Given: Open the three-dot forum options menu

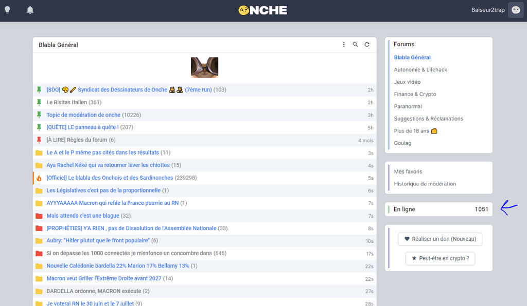Looking at the screenshot, I should click(x=344, y=45).
